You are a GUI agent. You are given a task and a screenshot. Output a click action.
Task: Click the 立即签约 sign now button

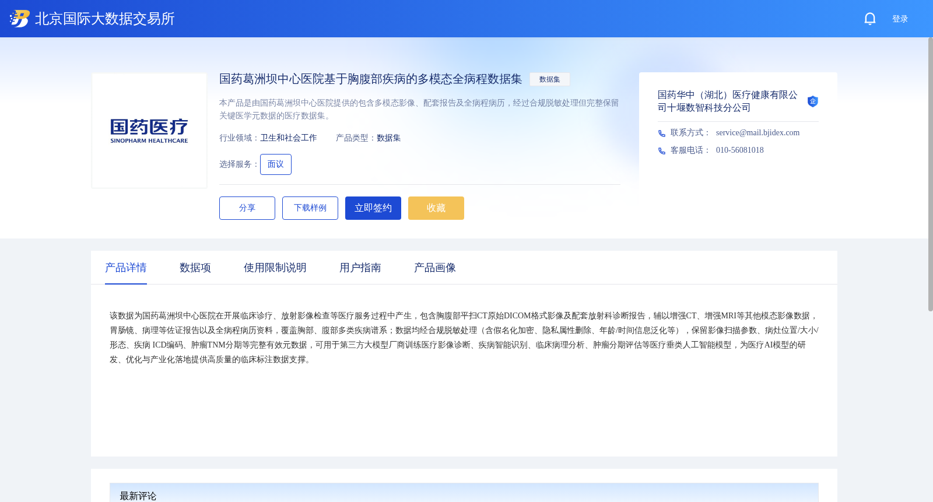click(373, 208)
